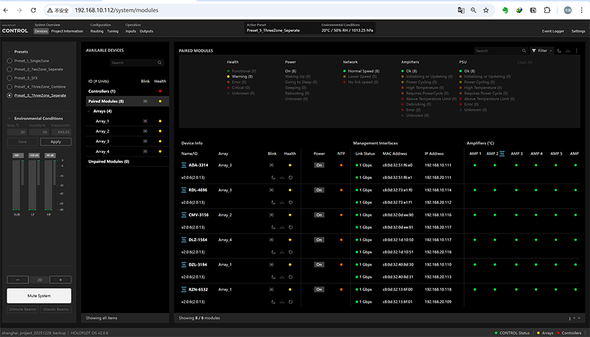The image size is (590, 337).
Task: Open the Filter dropdown
Action: coord(543,50)
